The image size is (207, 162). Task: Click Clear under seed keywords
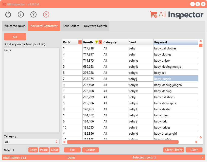tap(55, 150)
